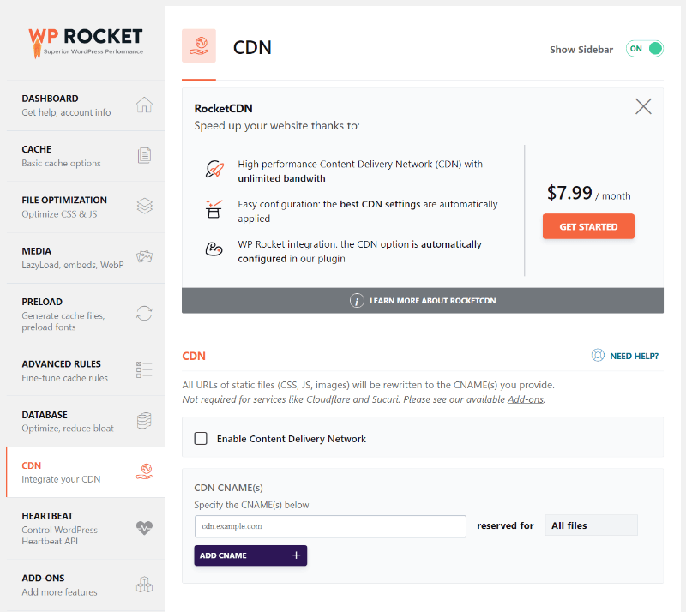
Task: Select the ADVANCED RULES list icon
Action: tap(146, 369)
